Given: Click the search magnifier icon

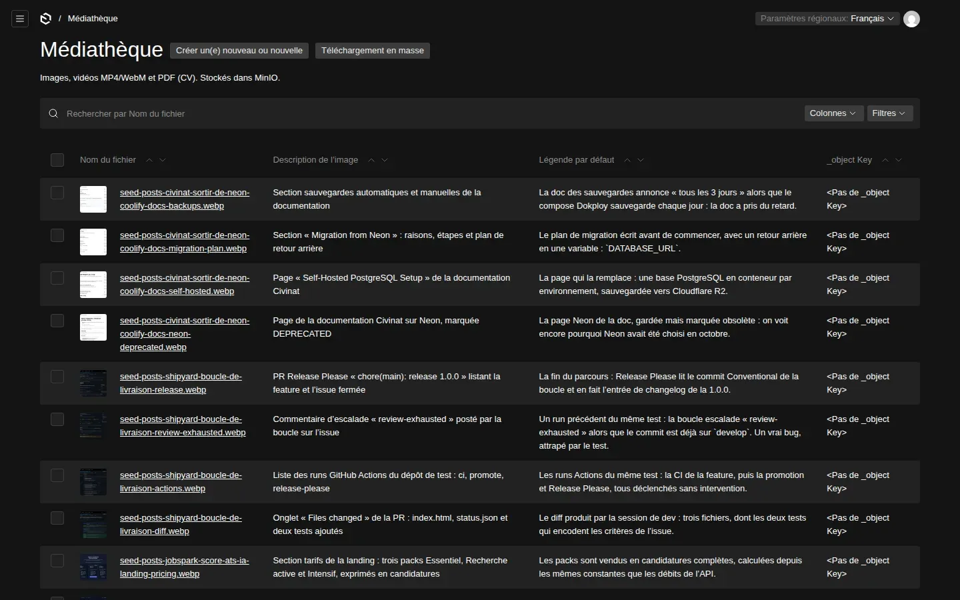Looking at the screenshot, I should click(53, 113).
